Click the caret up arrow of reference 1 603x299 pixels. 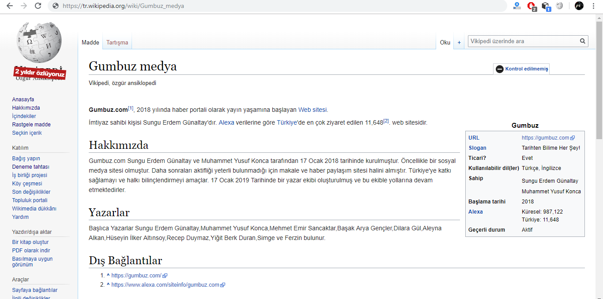click(108, 276)
